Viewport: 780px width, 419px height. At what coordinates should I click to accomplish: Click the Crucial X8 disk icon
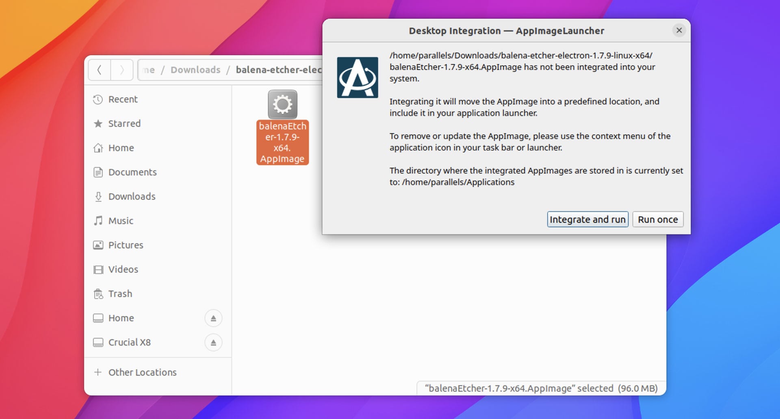coord(98,342)
